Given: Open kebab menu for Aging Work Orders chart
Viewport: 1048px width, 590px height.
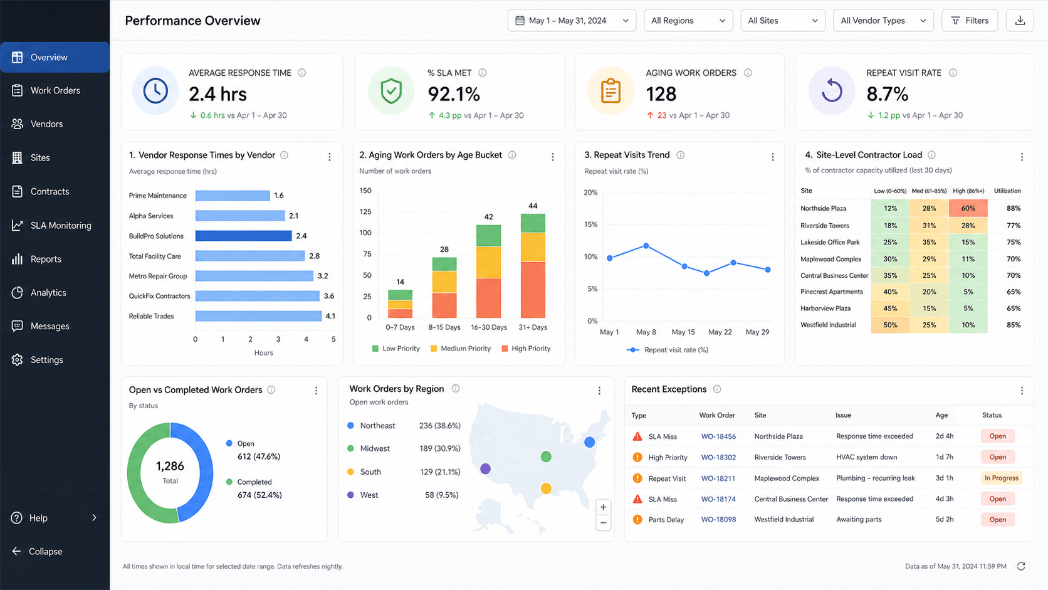Looking at the screenshot, I should (x=552, y=157).
